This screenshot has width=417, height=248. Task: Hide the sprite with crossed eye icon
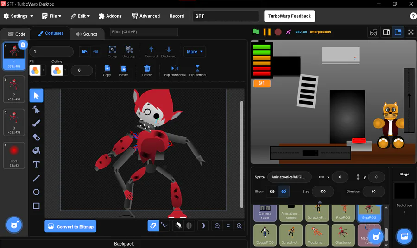[x=284, y=192]
